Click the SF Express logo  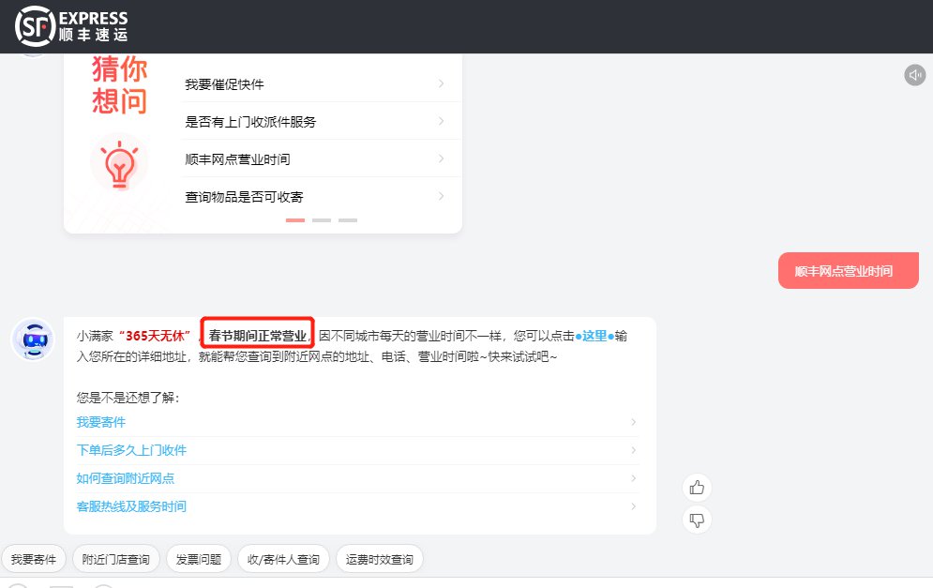[x=71, y=26]
